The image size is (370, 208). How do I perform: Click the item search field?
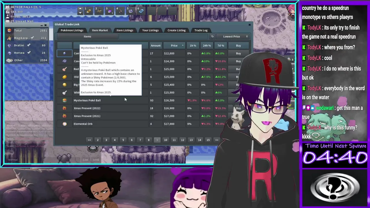pos(163,37)
